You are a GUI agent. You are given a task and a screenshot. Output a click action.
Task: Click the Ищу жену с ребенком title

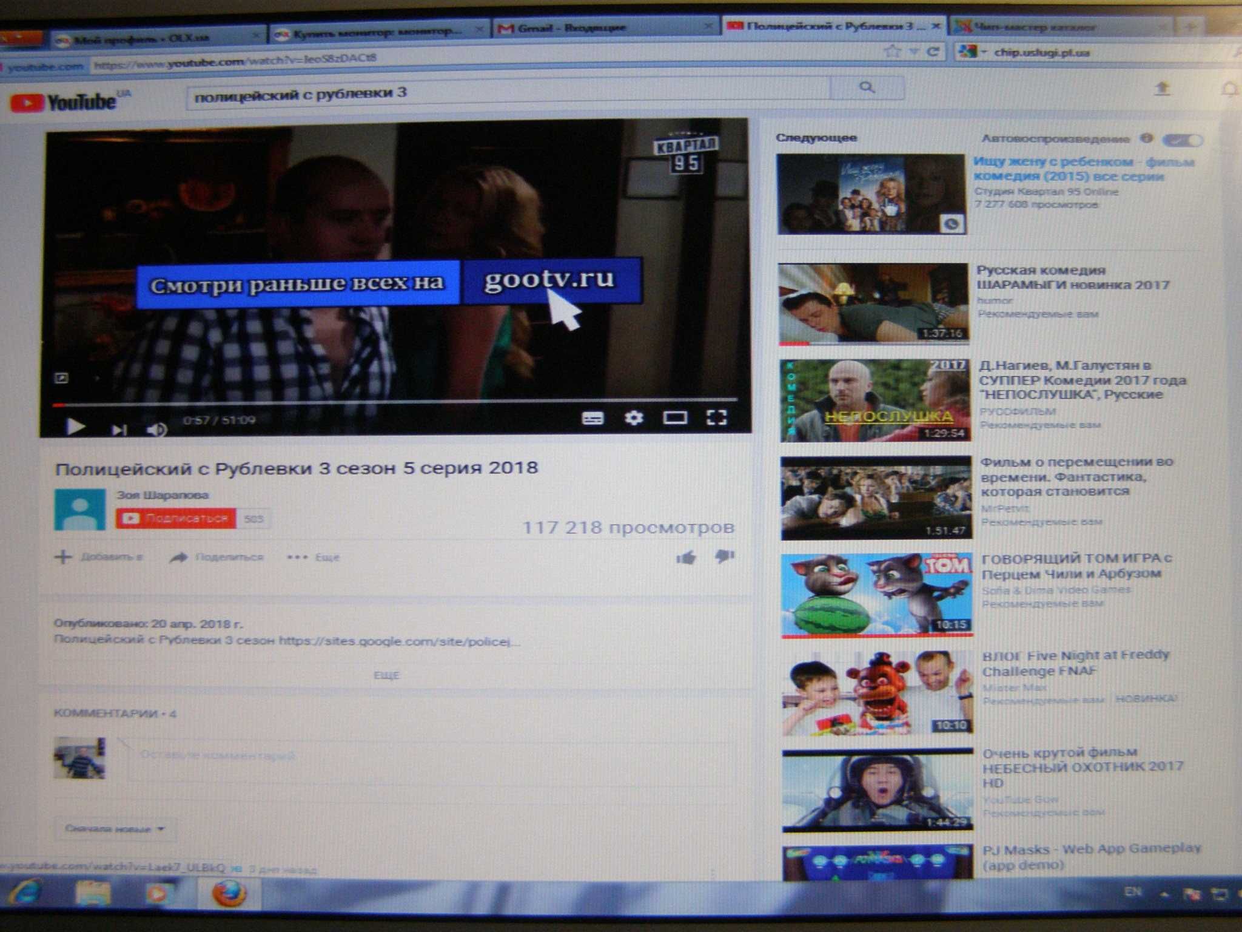click(x=1083, y=169)
